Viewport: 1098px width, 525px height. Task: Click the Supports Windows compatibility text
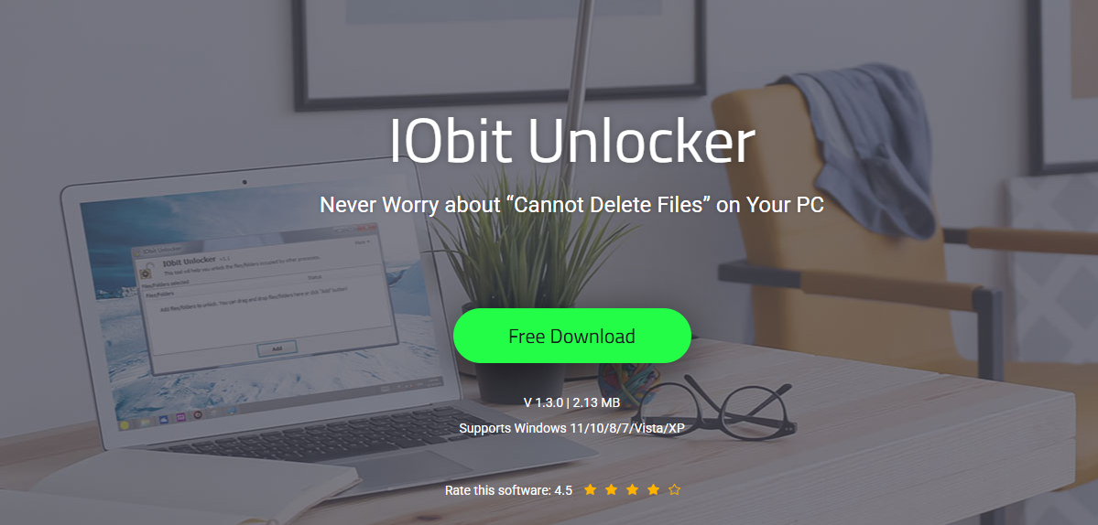571,428
